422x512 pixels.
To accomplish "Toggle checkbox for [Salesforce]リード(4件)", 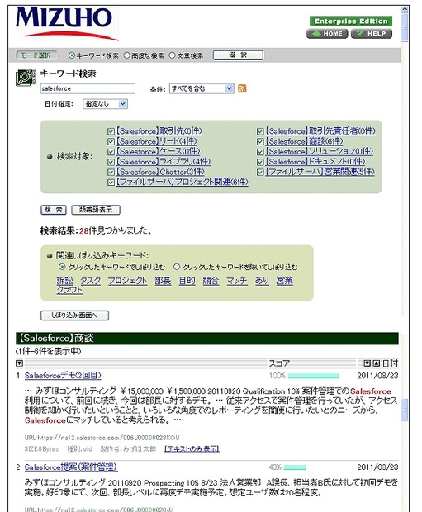I will [x=111, y=142].
